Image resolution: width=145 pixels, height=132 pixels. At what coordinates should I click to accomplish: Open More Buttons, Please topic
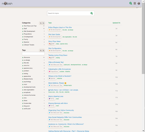[56, 83]
